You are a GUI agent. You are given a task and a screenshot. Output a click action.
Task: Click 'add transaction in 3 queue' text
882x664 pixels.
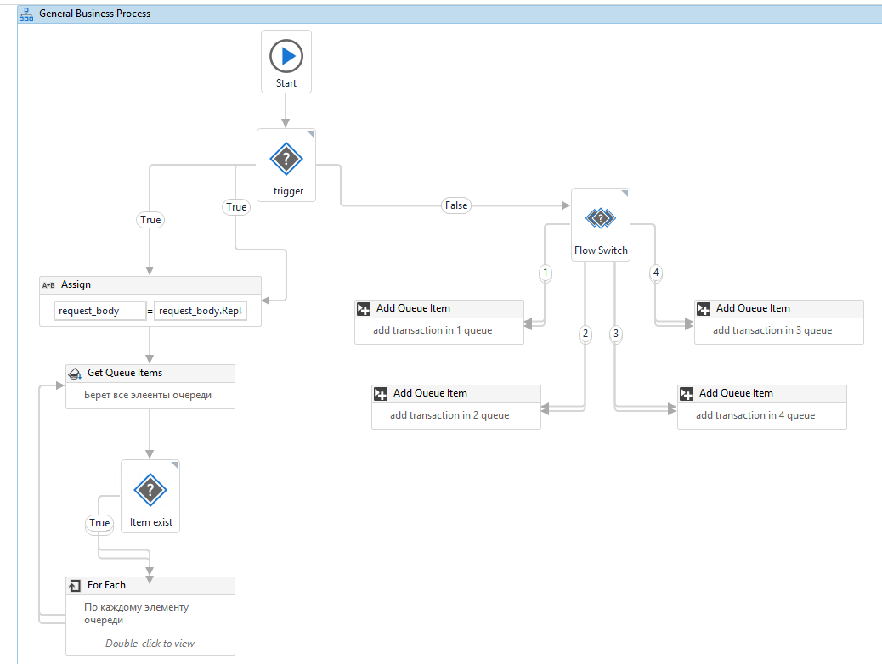click(x=772, y=330)
